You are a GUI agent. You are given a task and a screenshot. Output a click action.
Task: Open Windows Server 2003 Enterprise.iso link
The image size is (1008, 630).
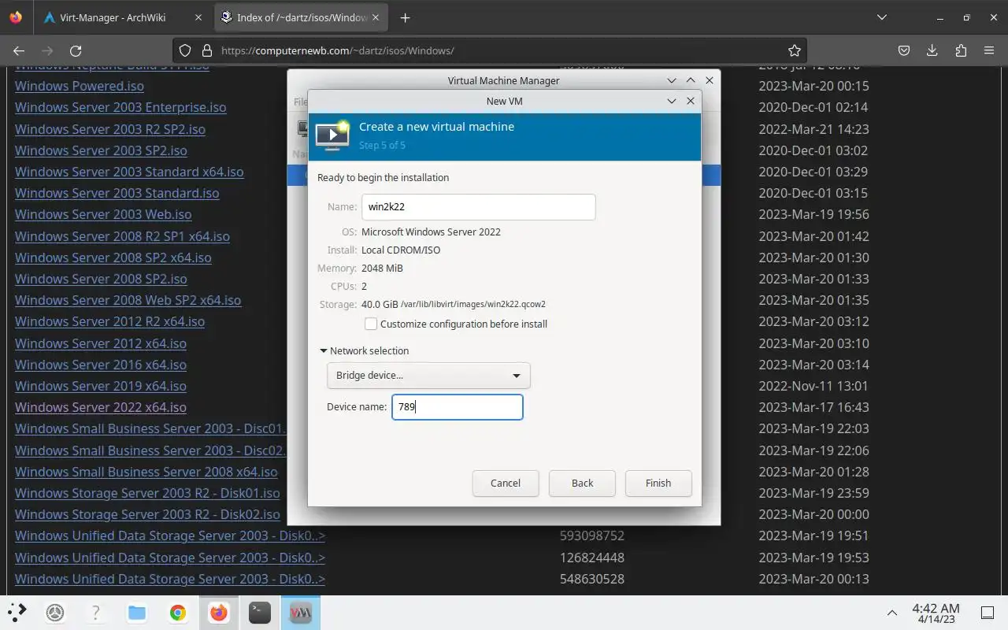(120, 107)
